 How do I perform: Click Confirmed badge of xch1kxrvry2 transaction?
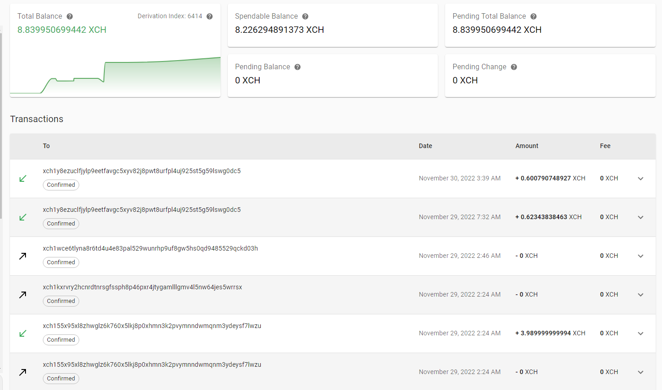(61, 301)
